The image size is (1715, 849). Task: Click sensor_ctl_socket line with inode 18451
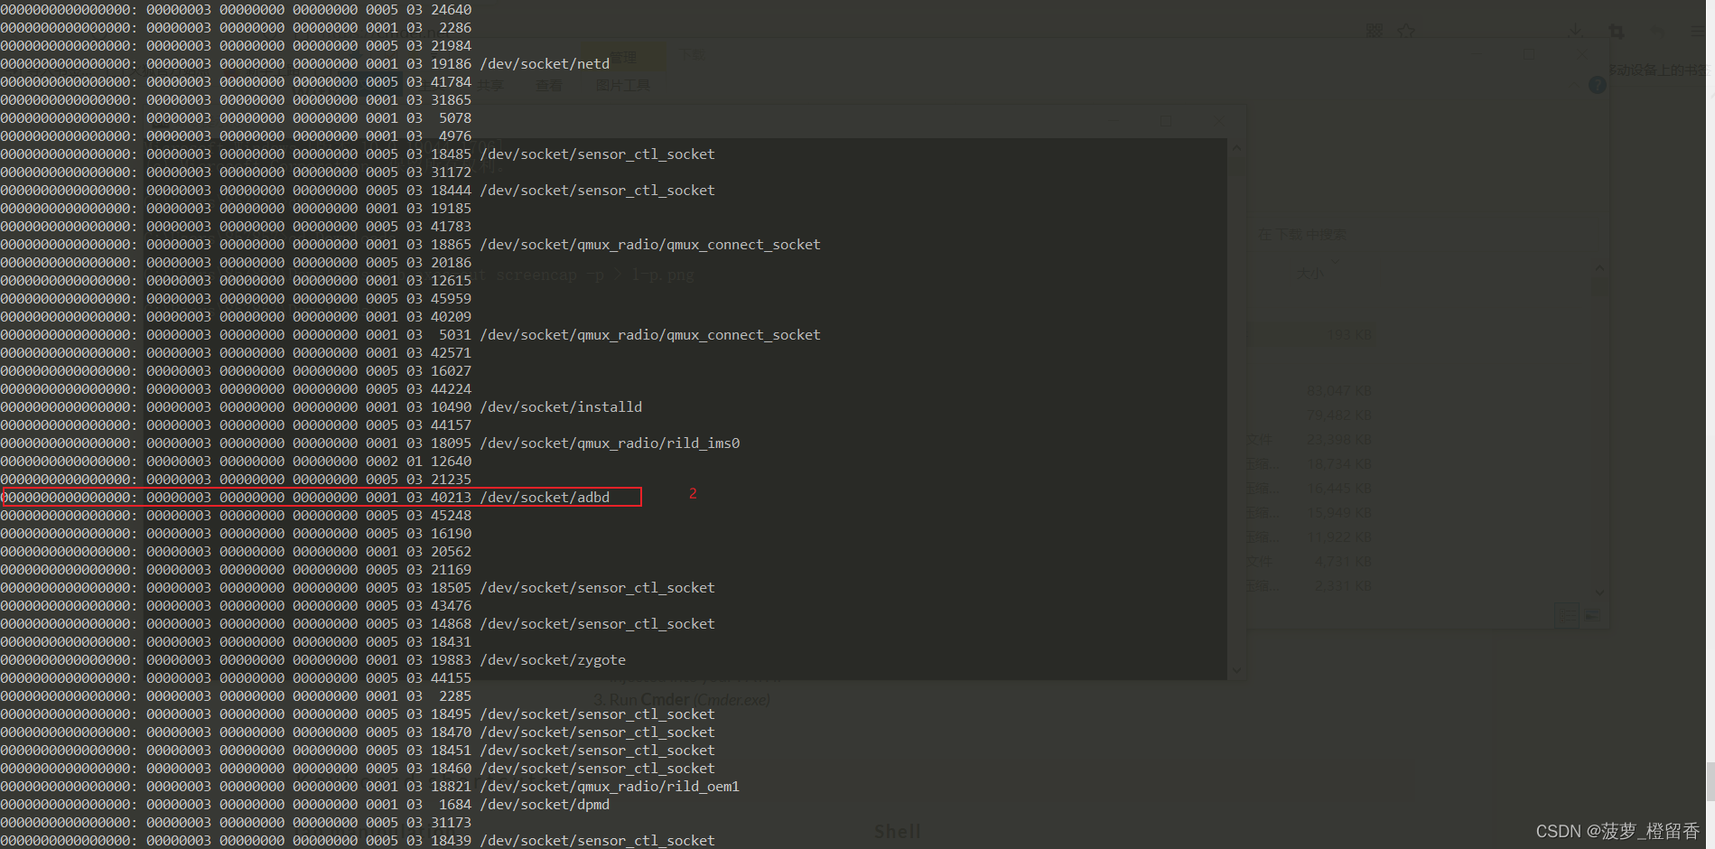click(x=358, y=751)
